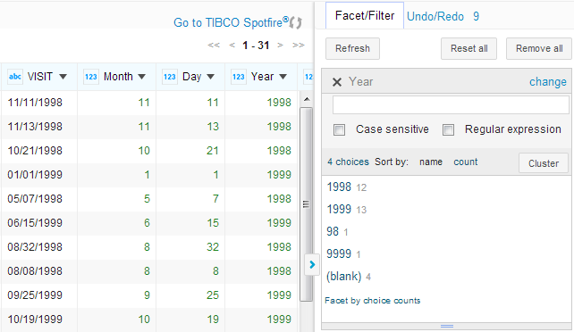Go to next page with > link
Viewport: 574px width, 332px height.
click(x=280, y=46)
